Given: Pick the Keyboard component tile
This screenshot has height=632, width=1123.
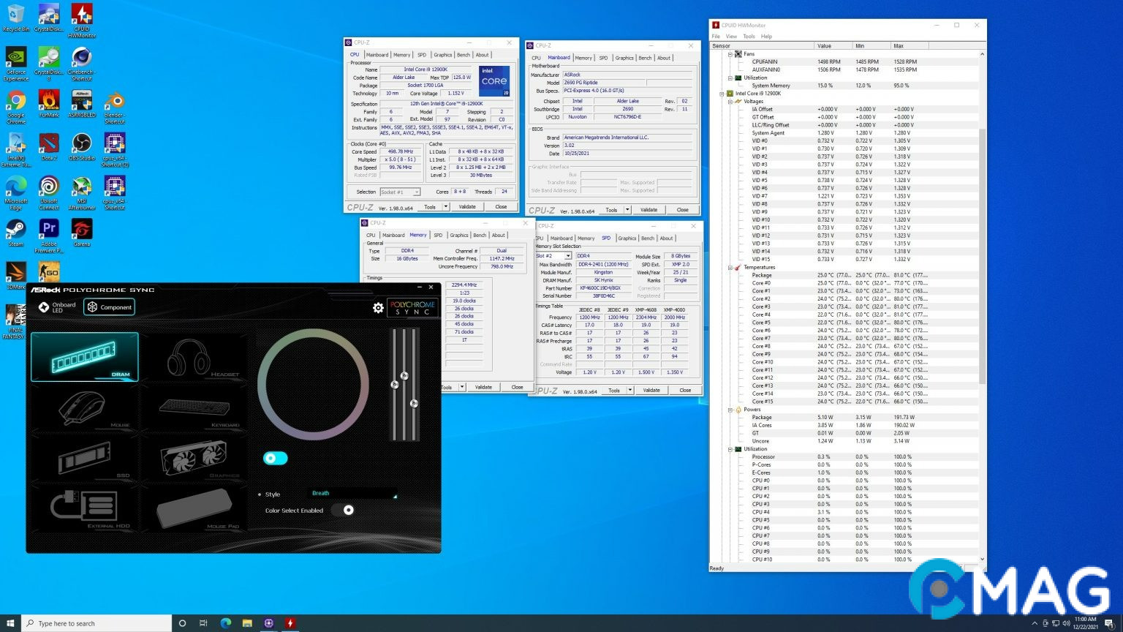Looking at the screenshot, I should click(x=193, y=407).
